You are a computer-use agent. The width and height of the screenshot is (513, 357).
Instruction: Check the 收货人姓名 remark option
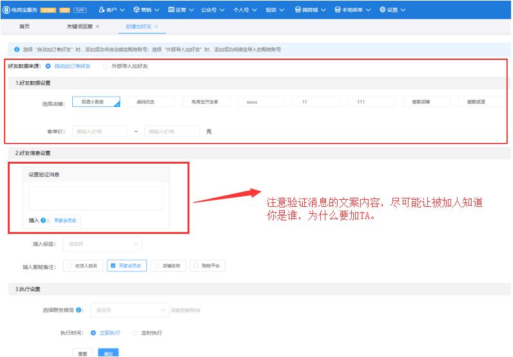click(x=83, y=265)
